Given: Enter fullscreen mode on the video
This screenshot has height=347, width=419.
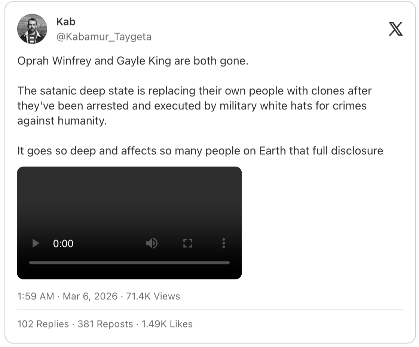Looking at the screenshot, I should tap(188, 244).
